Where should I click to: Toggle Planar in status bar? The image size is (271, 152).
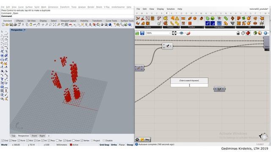pos(122,145)
